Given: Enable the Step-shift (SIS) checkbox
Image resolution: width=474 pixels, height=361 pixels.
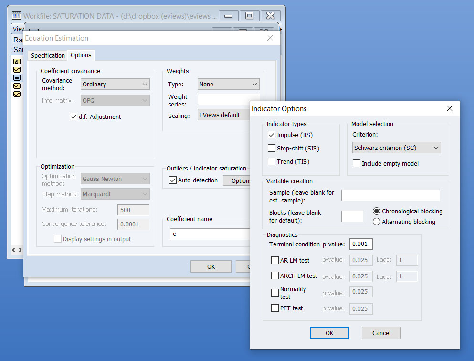Looking at the screenshot, I should [272, 149].
